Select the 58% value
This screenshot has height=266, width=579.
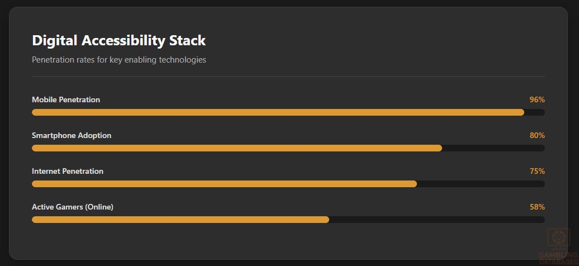tap(537, 207)
